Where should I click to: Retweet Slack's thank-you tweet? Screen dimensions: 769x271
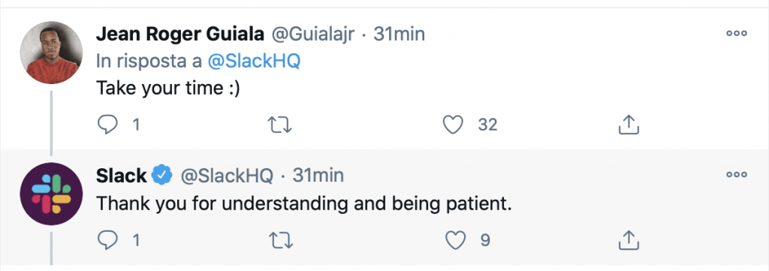[x=281, y=240]
